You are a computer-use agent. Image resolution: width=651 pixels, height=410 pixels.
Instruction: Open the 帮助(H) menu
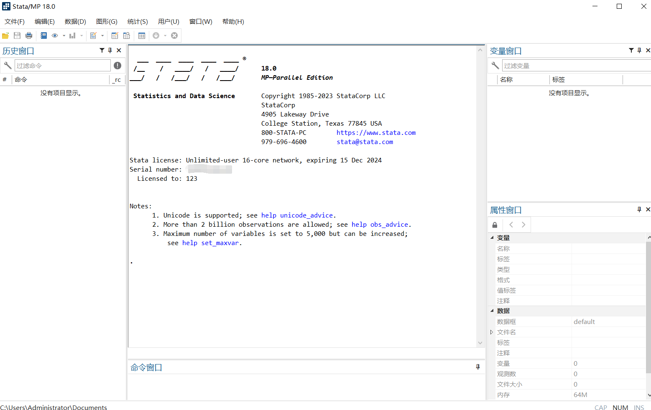coord(233,22)
